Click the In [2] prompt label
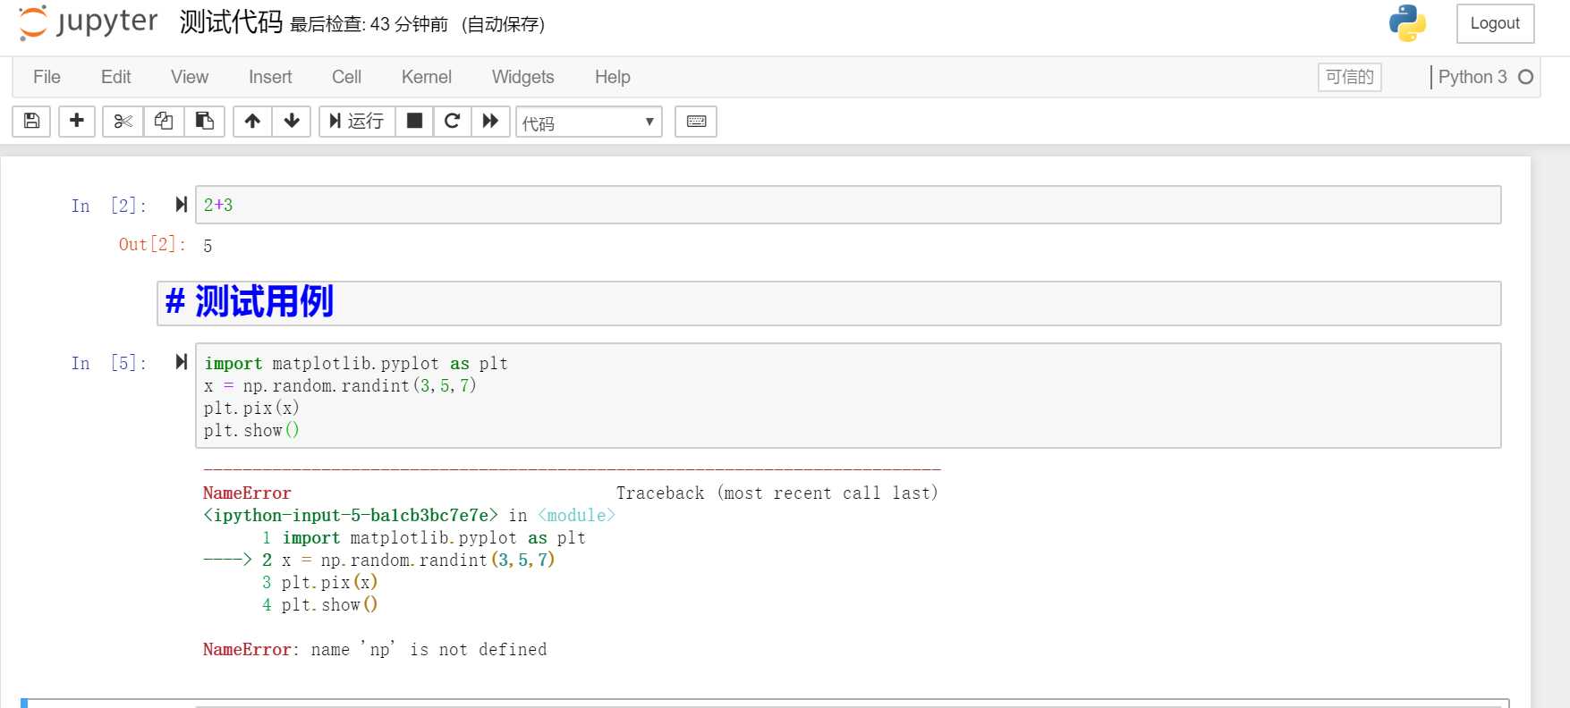The height and width of the screenshot is (708, 1570). pos(109,206)
